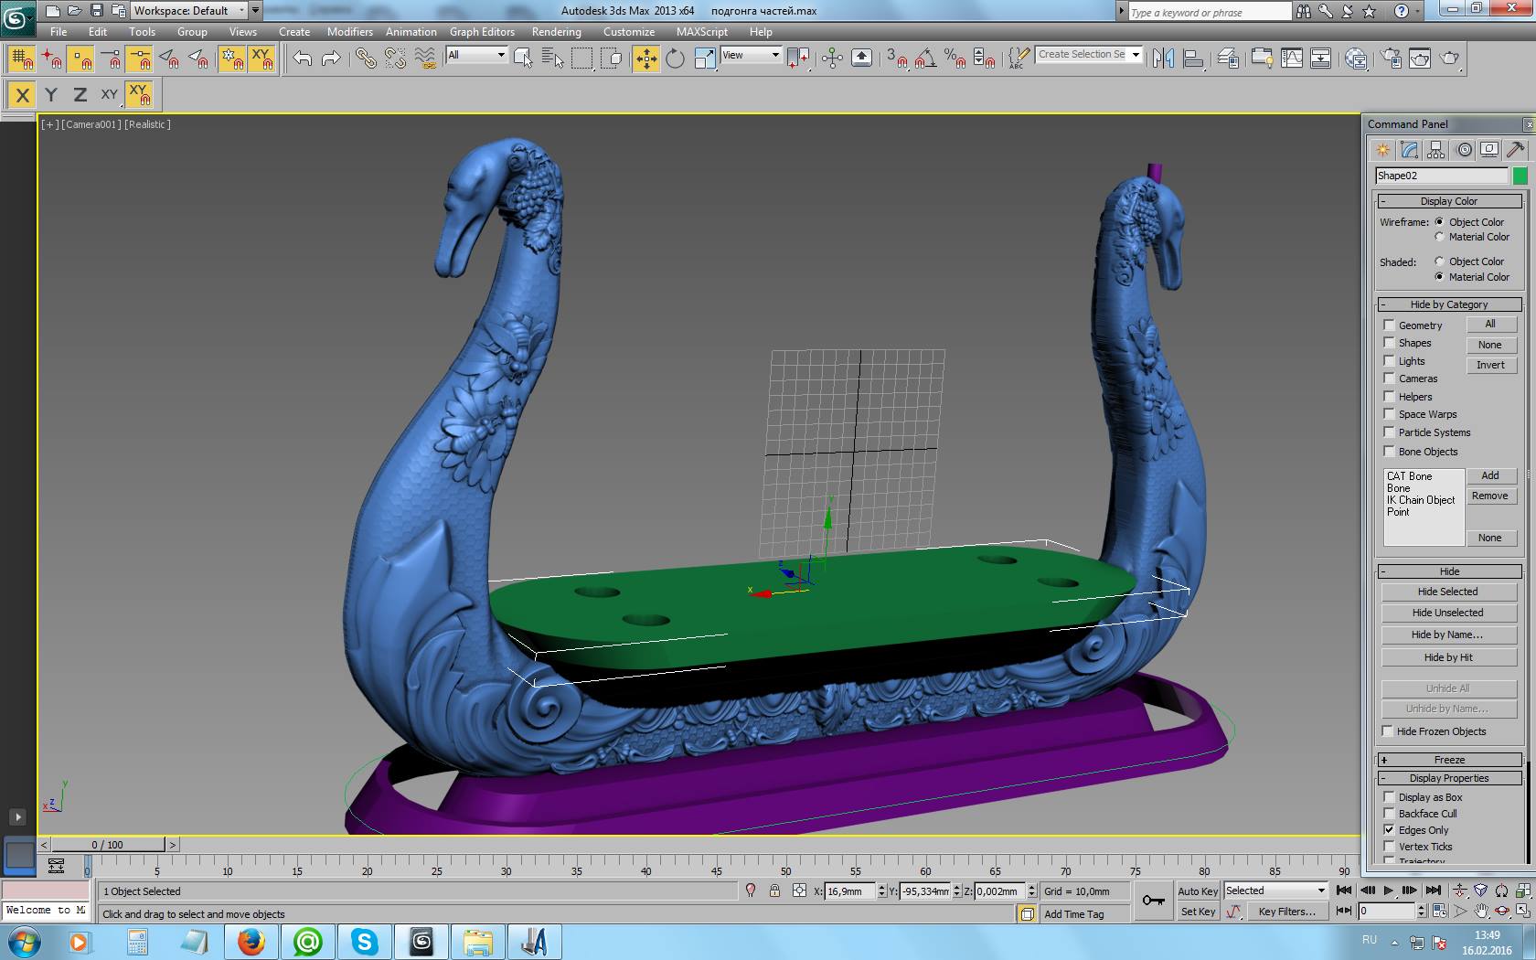
Task: Check the Geometry hide category box
Action: pyautogui.click(x=1389, y=325)
